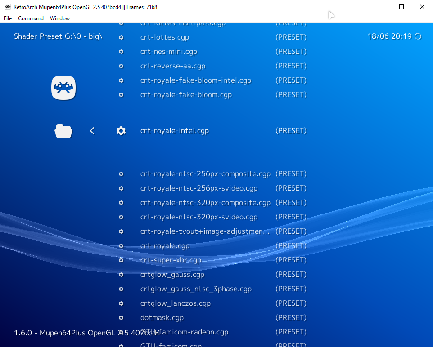Open the Command menu
This screenshot has width=433, height=347.
pos(31,18)
